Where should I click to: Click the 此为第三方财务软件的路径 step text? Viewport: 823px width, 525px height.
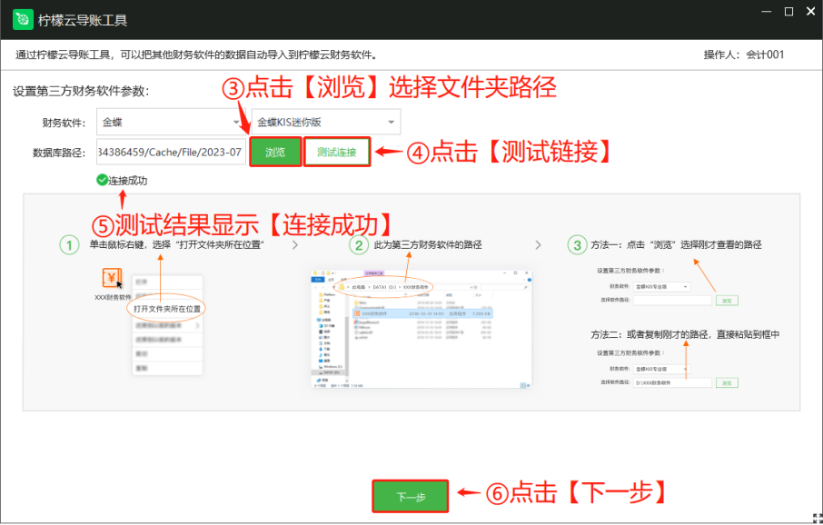coord(428,244)
